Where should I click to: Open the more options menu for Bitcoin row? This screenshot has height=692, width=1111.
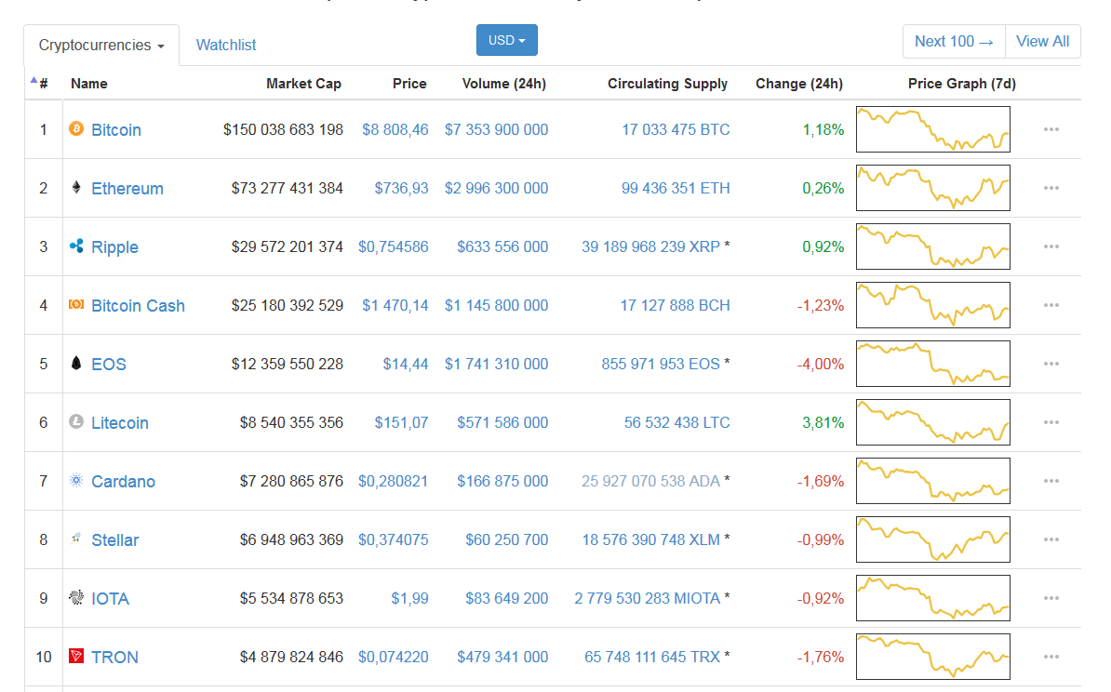point(1051,129)
